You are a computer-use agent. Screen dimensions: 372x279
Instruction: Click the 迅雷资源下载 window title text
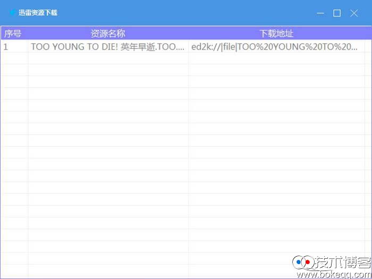[x=38, y=13]
